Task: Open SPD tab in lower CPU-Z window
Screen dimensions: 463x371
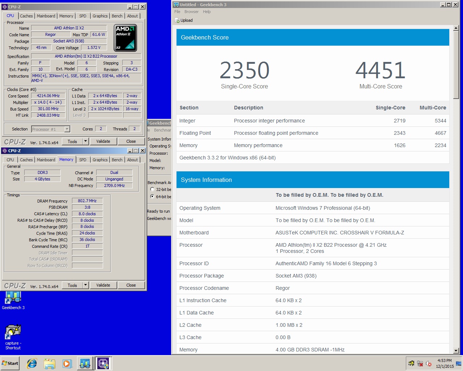Action: click(83, 160)
